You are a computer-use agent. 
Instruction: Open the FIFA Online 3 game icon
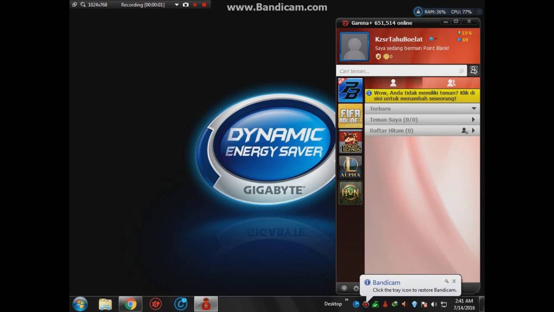pos(350,116)
